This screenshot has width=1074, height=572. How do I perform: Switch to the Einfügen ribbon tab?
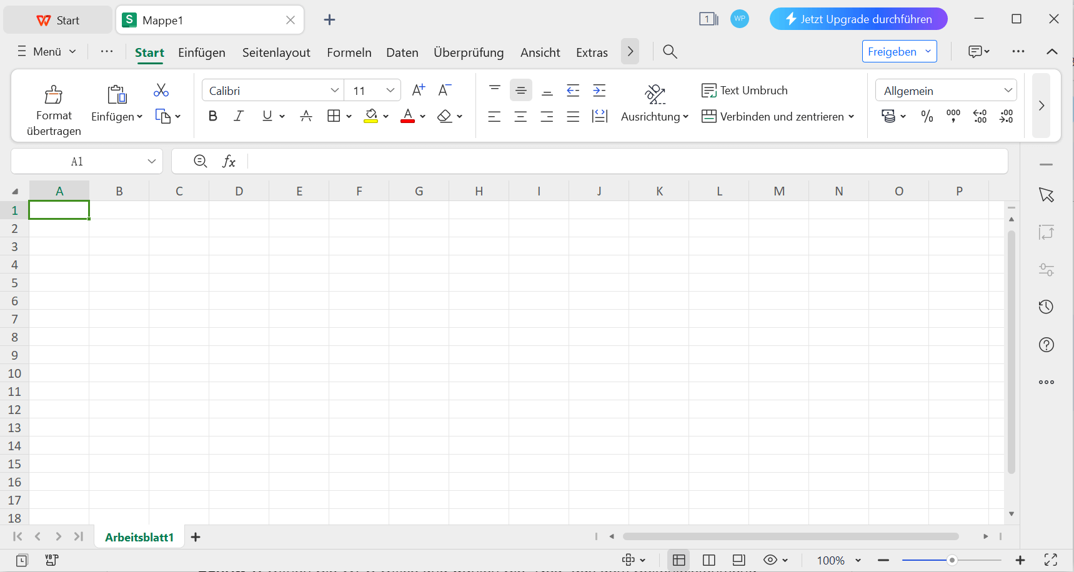coord(201,52)
